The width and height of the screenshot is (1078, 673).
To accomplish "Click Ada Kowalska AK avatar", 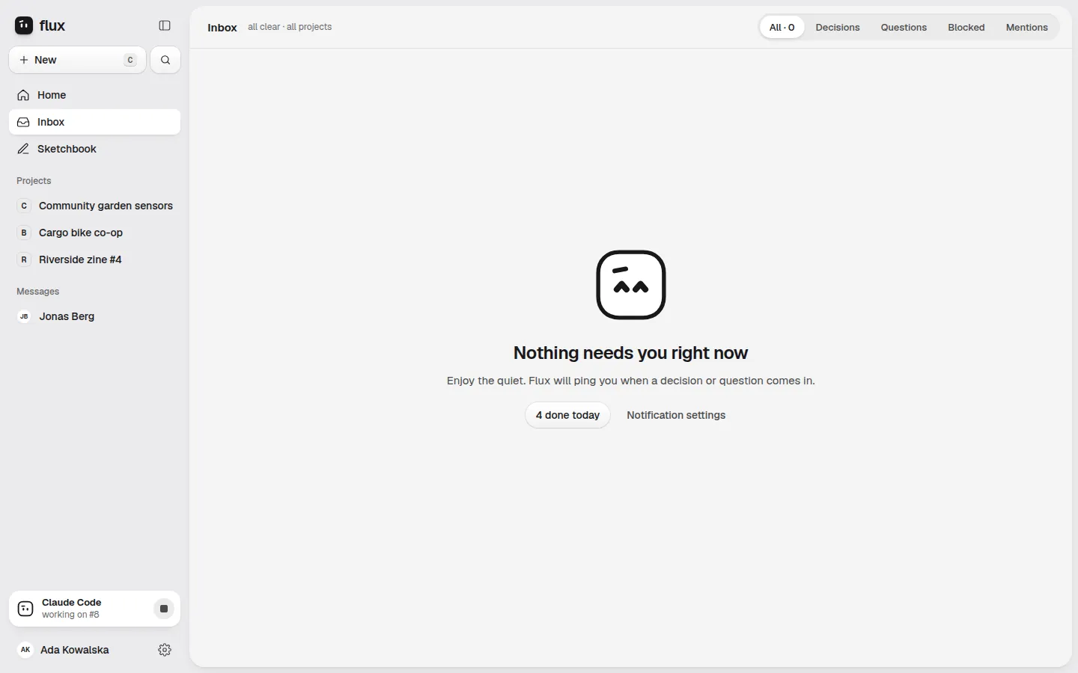I will click(25, 650).
